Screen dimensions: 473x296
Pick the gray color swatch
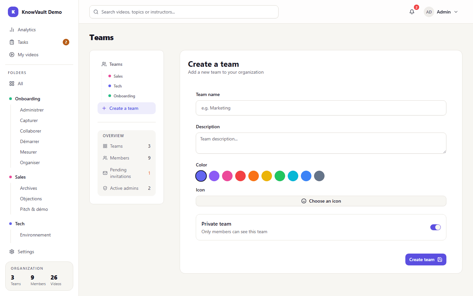[319, 176]
